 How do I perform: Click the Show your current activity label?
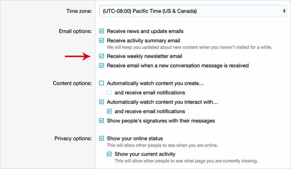[x=142, y=154]
